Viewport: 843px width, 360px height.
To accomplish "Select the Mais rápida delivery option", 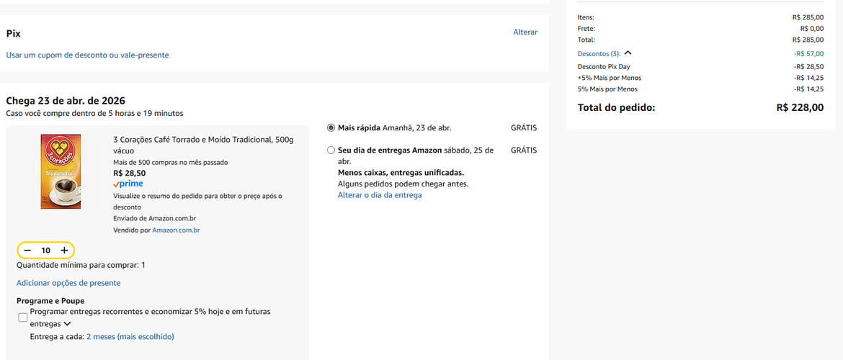I will [x=331, y=128].
